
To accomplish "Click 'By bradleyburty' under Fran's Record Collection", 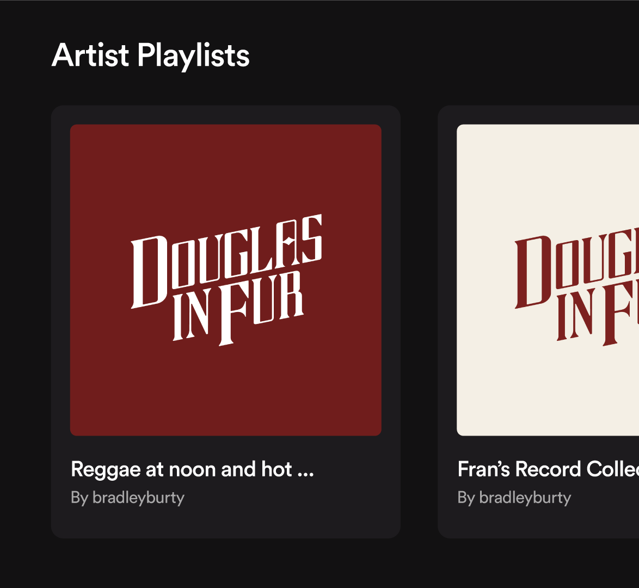I will tap(514, 498).
